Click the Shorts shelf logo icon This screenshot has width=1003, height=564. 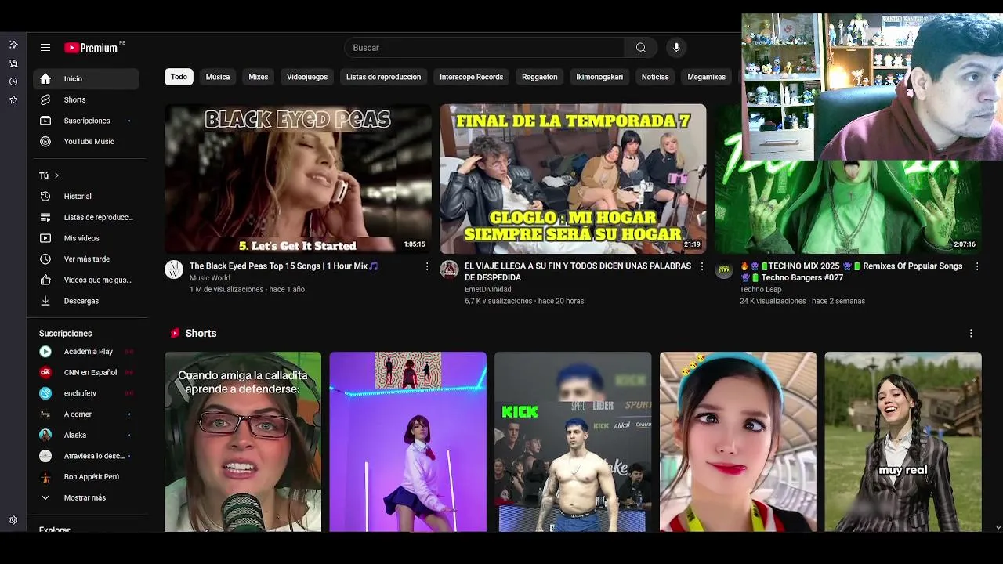click(175, 334)
